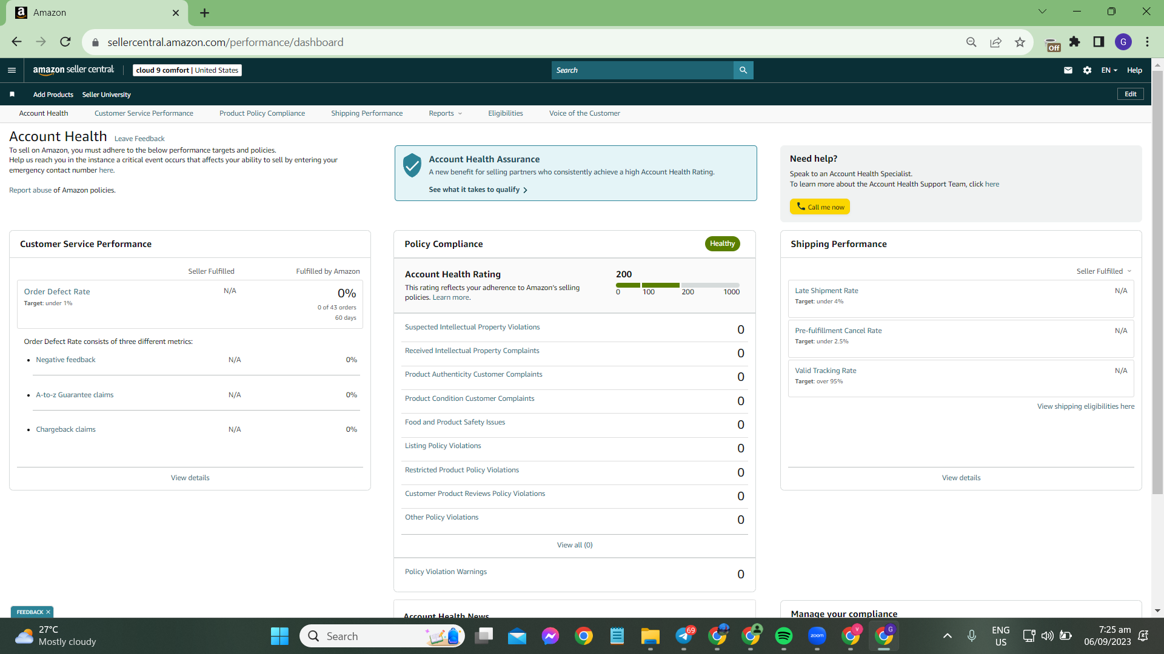Image resolution: width=1164 pixels, height=654 pixels.
Task: Click View details under Customer Service Performance
Action: point(190,478)
